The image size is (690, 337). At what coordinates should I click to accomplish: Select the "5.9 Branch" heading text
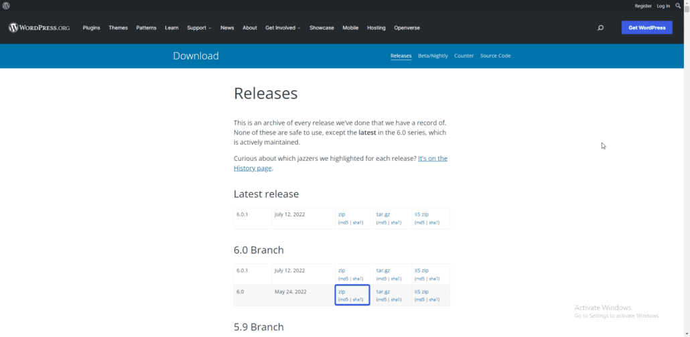pyautogui.click(x=259, y=327)
